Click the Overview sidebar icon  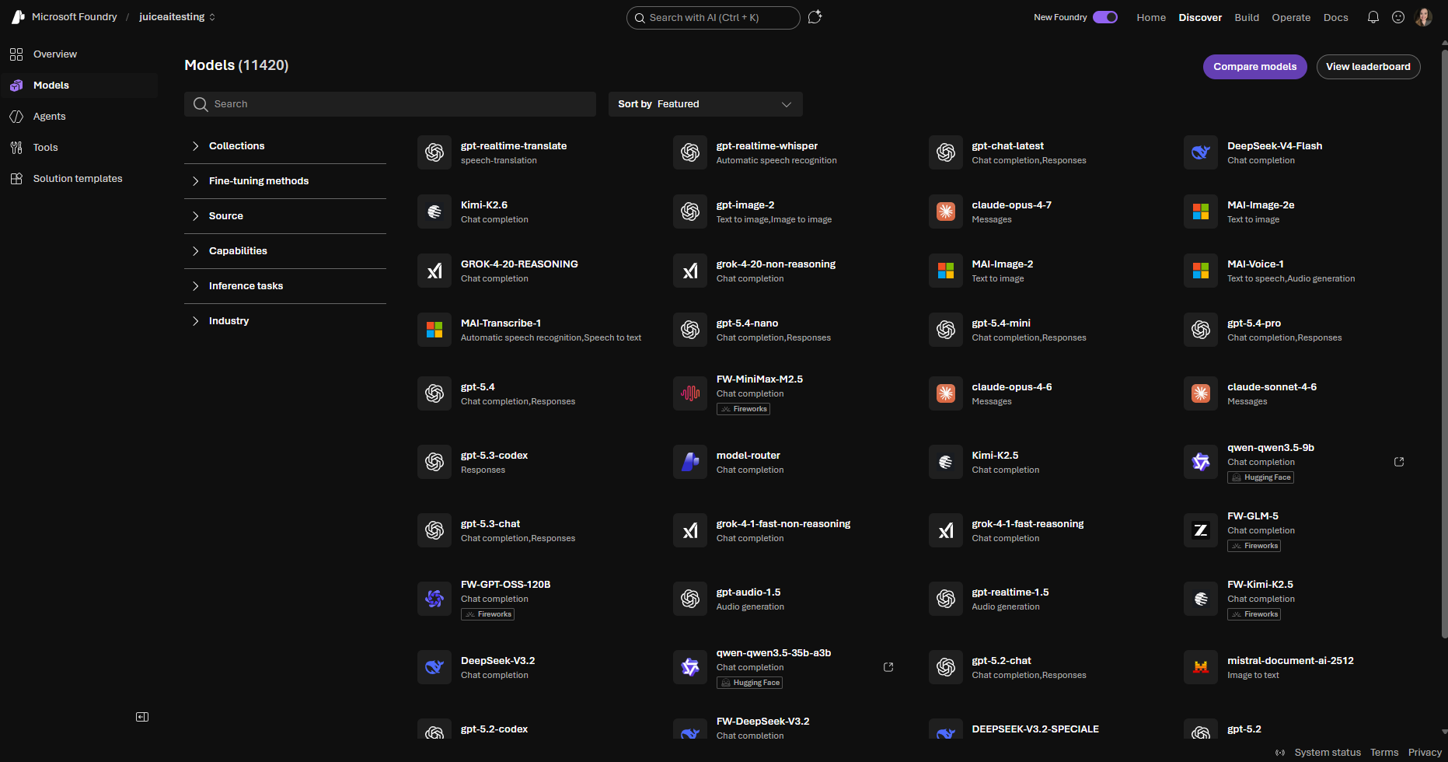click(16, 54)
